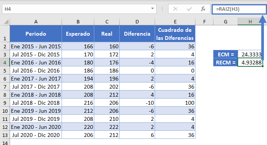The width and height of the screenshot is (267, 145).
Task: Click the RECM = label cell
Action: point(225,63)
